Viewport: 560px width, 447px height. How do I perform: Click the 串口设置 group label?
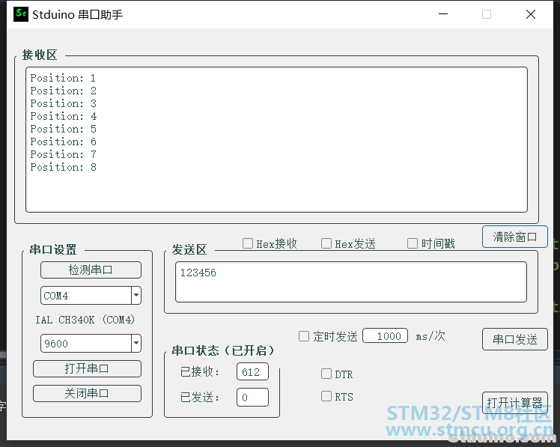point(53,249)
